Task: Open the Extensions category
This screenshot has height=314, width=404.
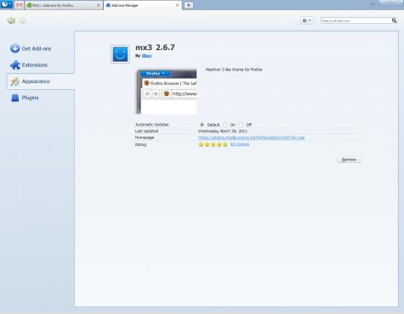Action: coord(29,64)
